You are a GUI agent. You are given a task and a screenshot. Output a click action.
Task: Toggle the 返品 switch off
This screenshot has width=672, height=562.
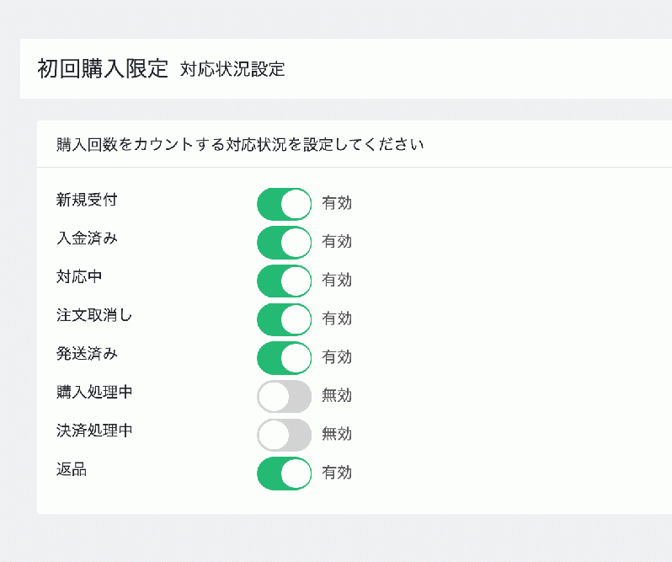click(x=284, y=473)
